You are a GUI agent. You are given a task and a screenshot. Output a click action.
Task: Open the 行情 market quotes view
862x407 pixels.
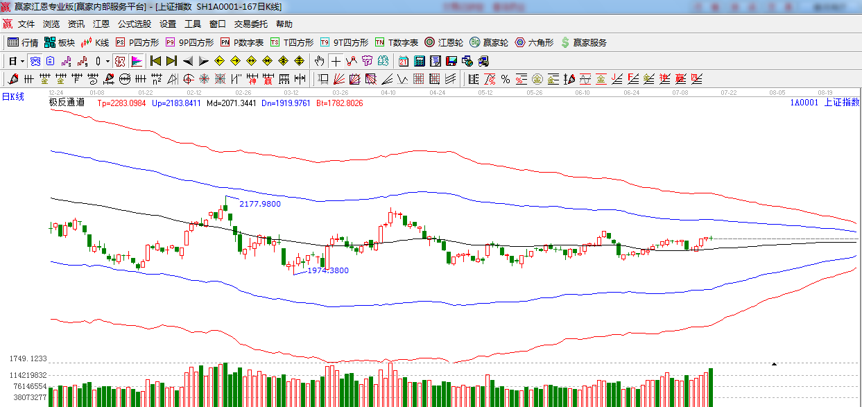23,42
